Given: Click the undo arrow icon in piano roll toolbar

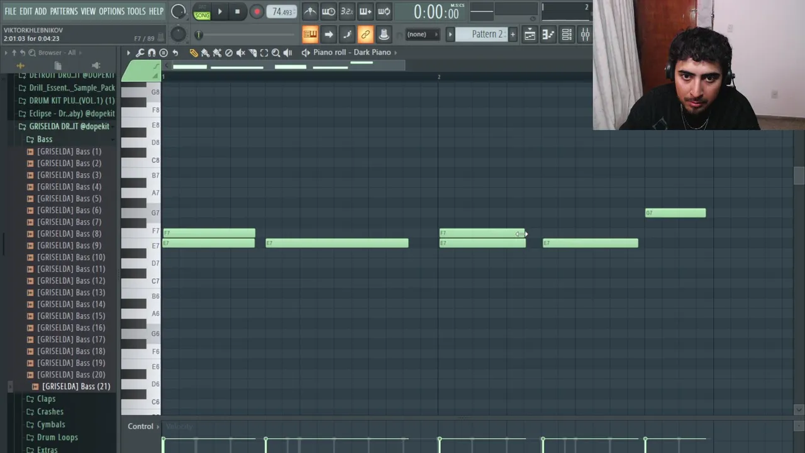Looking at the screenshot, I should [x=175, y=53].
